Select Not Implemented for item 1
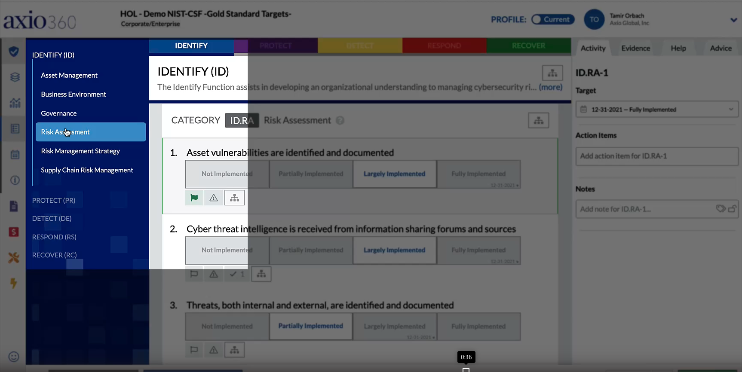 click(227, 174)
